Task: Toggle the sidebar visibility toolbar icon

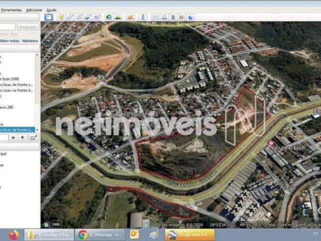Action: 49,18
